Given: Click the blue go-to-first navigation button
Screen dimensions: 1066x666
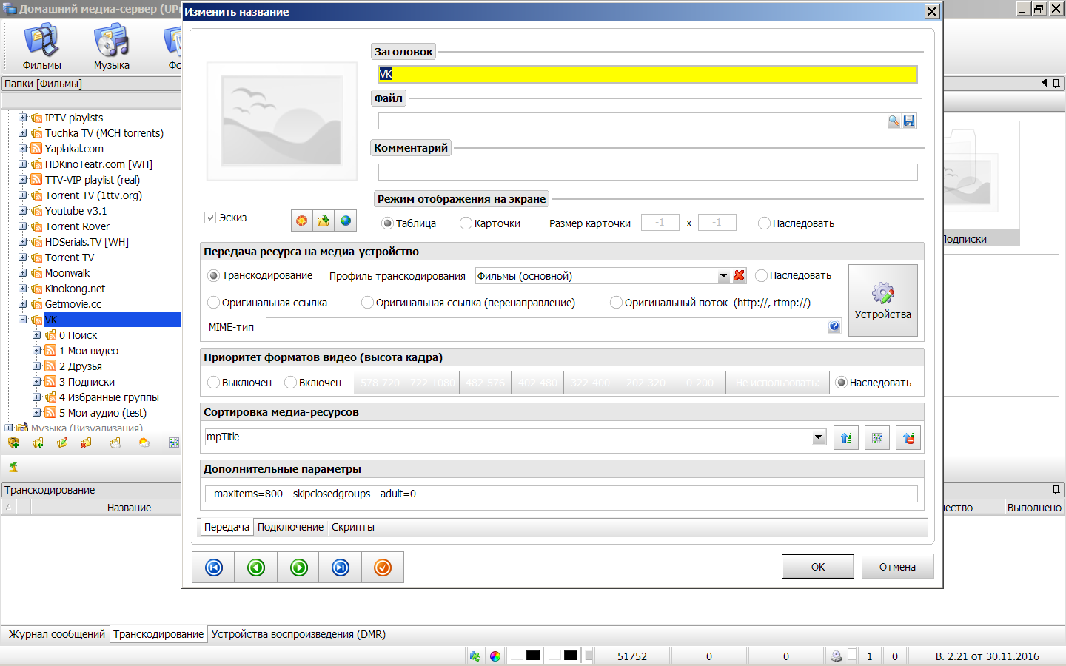Looking at the screenshot, I should coord(214,568).
